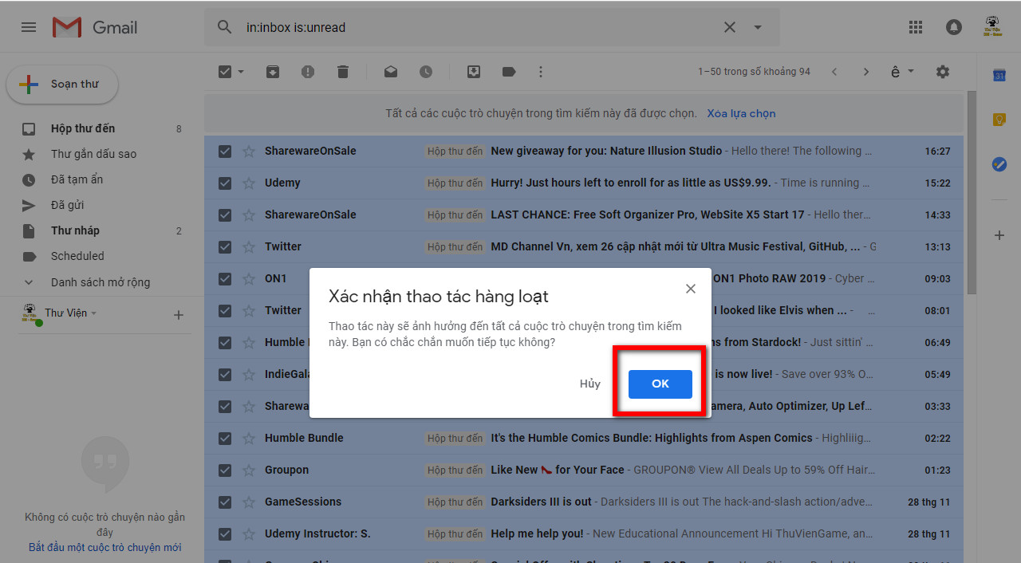Mark selected emails as read

[390, 71]
